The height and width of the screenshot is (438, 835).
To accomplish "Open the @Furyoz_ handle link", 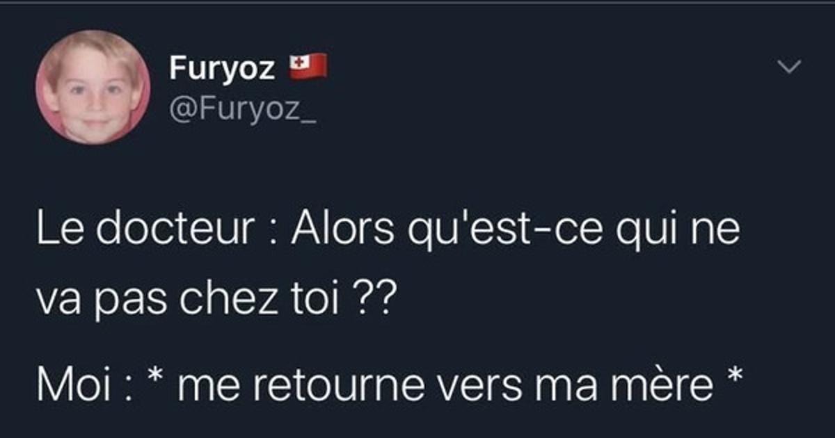I will (242, 109).
